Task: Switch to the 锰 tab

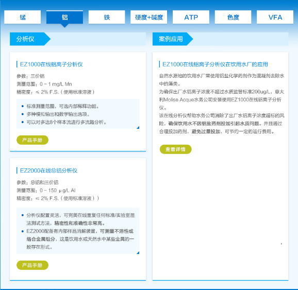Action: coord(22,17)
